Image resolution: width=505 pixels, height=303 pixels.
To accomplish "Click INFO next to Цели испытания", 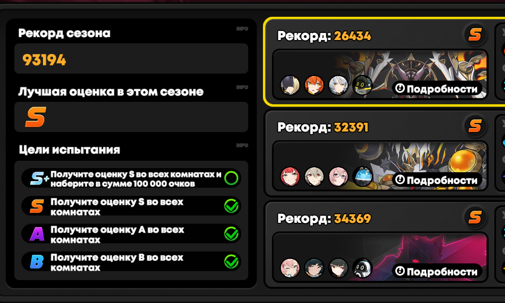I will (242, 145).
